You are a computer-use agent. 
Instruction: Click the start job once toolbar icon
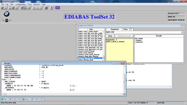coord(25,8)
